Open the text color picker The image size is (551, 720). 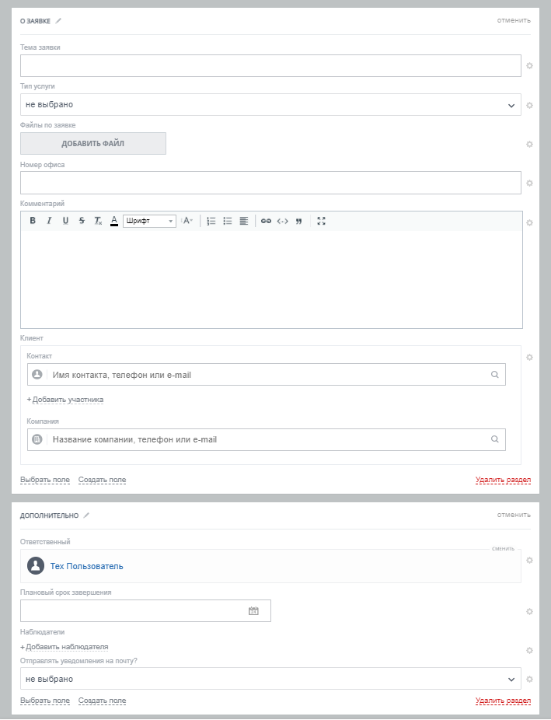pos(114,221)
